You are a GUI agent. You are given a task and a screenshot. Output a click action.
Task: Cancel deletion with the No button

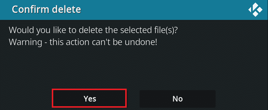177,99
